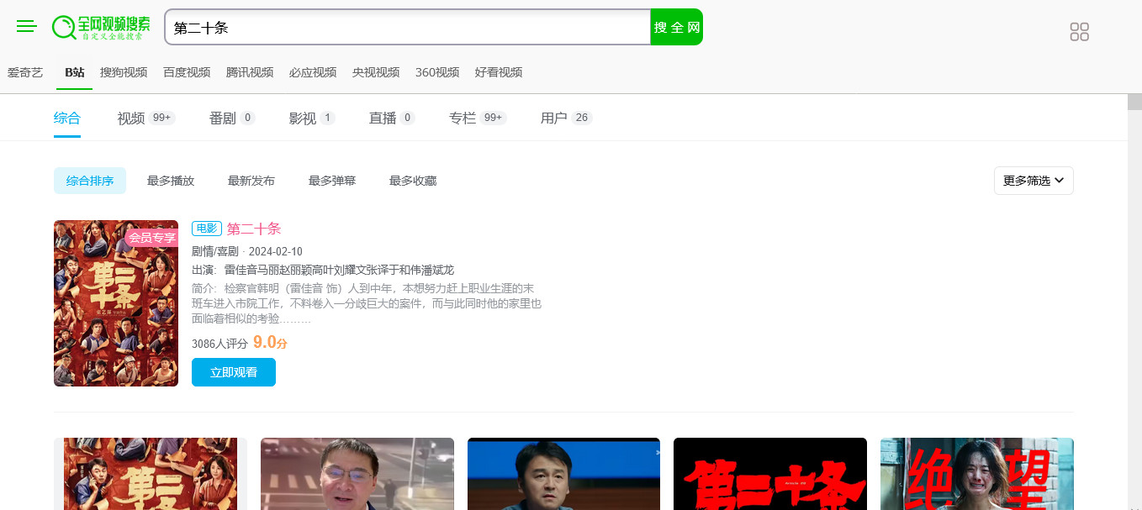Sort results by 最多弹幕
This screenshot has height=510, width=1142.
(x=332, y=181)
